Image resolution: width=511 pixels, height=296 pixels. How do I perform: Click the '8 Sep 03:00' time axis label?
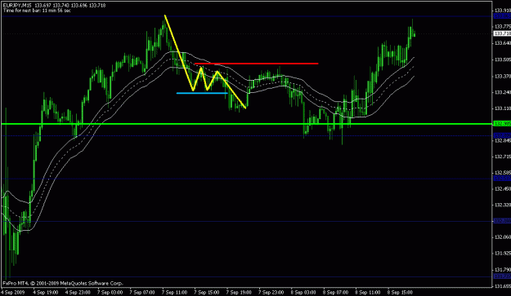pyautogui.click(x=303, y=292)
